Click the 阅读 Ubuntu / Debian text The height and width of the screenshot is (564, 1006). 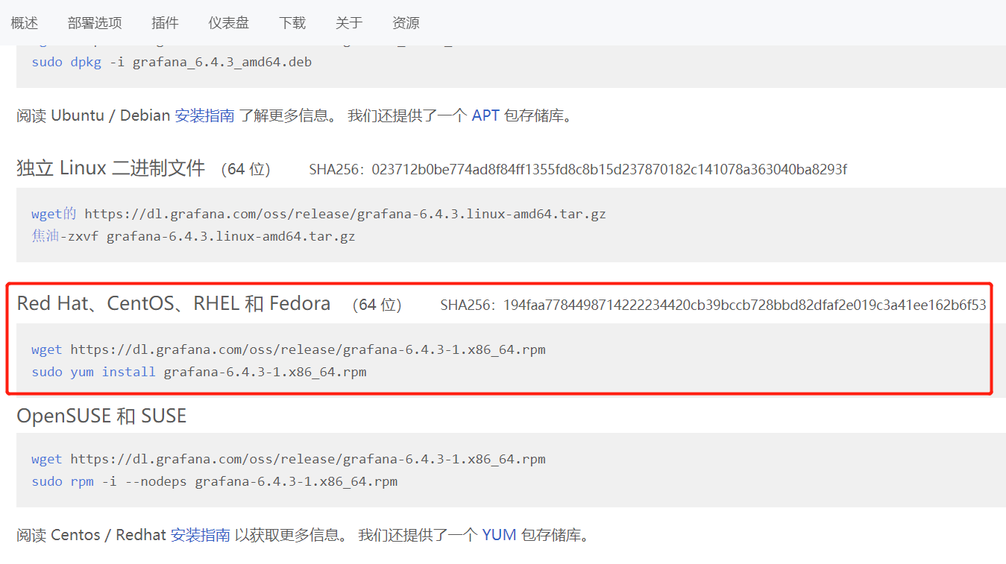(x=93, y=115)
